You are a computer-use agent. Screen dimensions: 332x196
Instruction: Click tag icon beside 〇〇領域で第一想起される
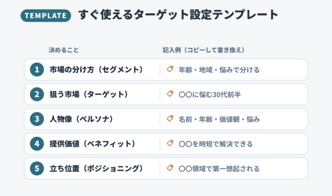pyautogui.click(x=170, y=168)
